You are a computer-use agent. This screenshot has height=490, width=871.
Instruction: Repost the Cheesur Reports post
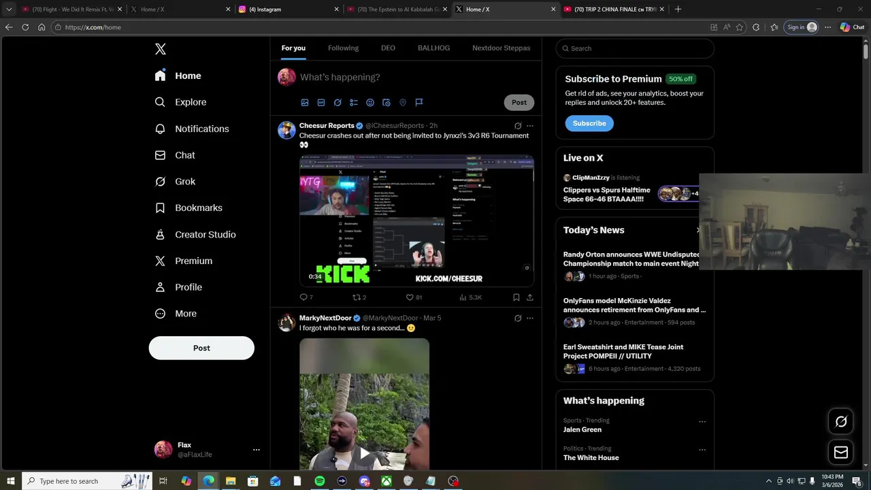tap(359, 297)
